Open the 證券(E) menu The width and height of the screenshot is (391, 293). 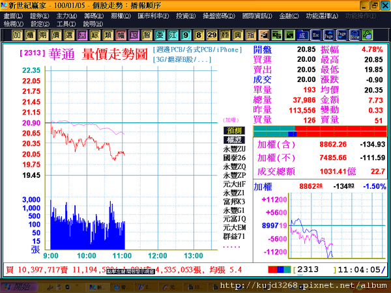(39, 16)
